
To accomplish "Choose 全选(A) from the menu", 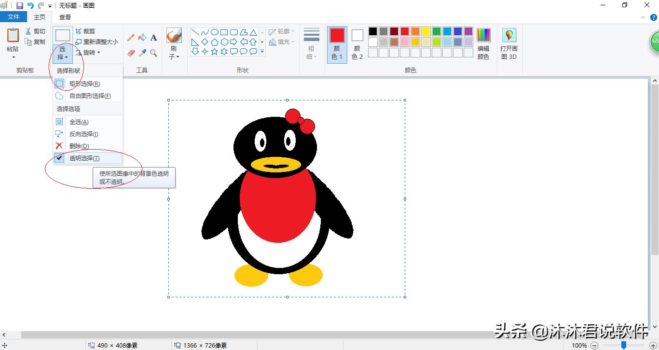I will pyautogui.click(x=88, y=122).
